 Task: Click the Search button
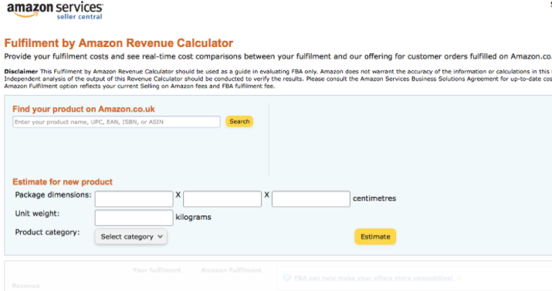(x=239, y=121)
